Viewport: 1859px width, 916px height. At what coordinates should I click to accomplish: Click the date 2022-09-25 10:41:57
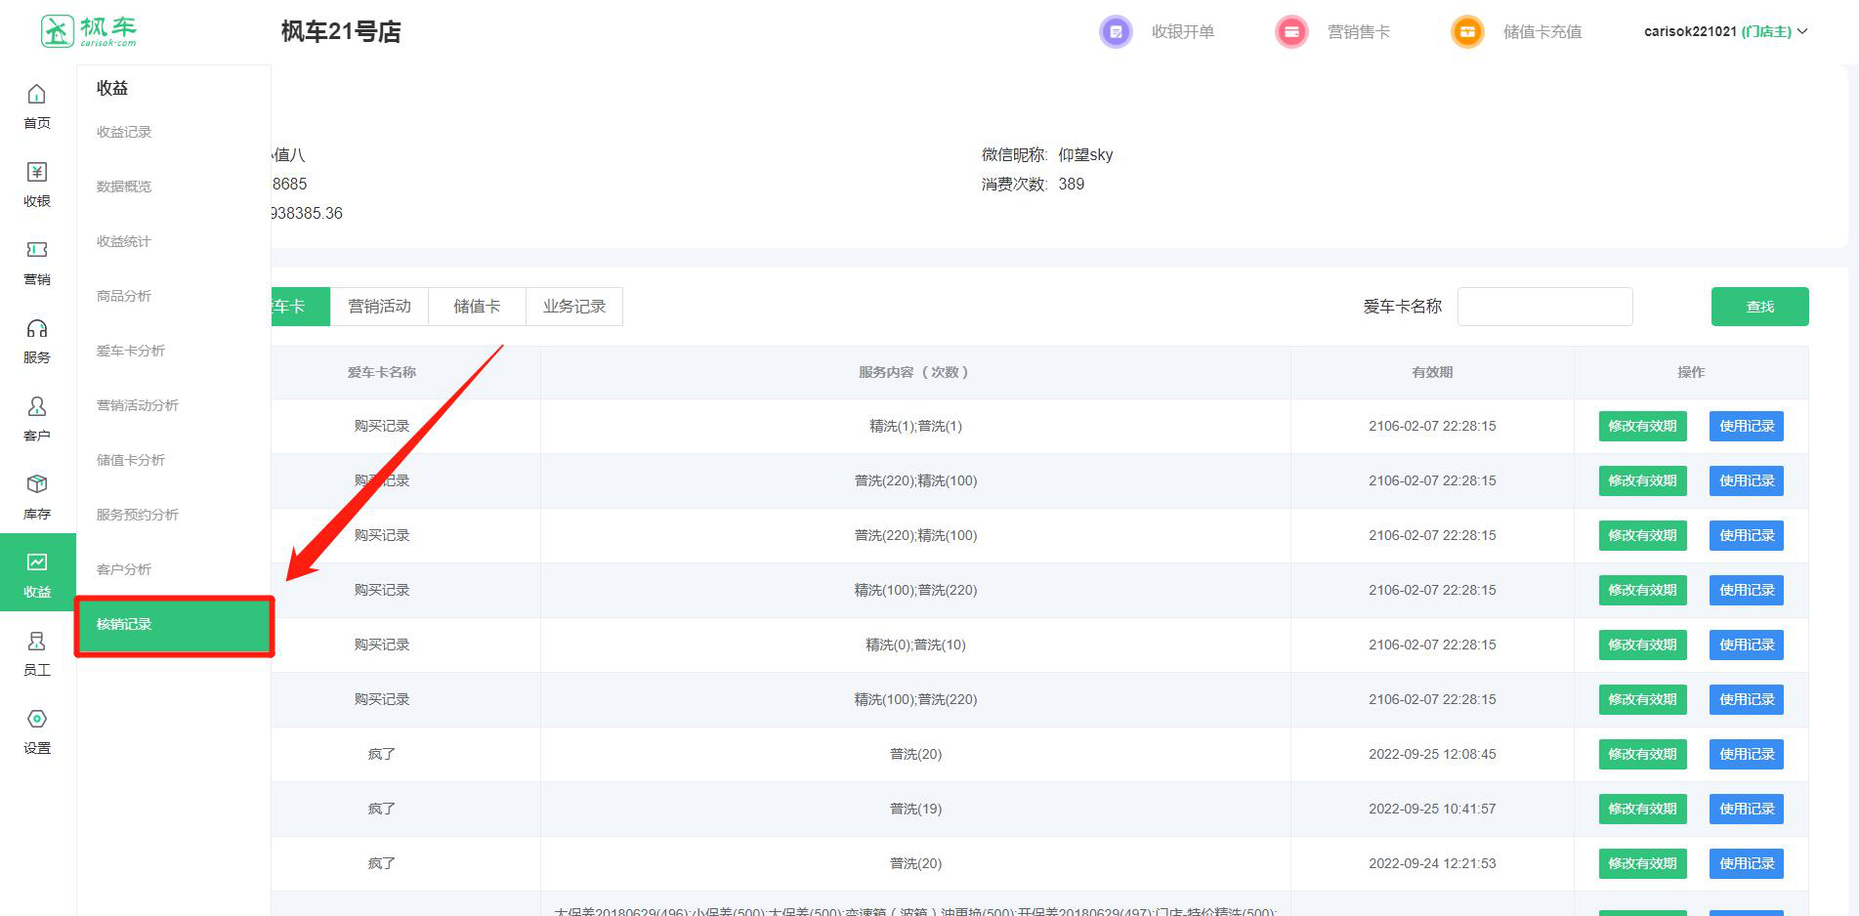coord(1432,809)
